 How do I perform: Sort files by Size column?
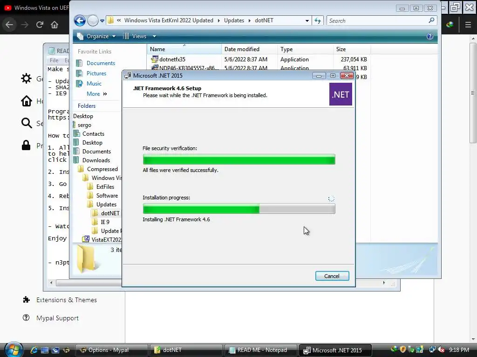[352, 49]
